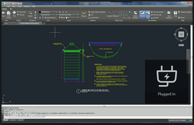Toggle the layer lightbulb on/off icon
Screen dimensions: 194x125
(x=60, y=17)
